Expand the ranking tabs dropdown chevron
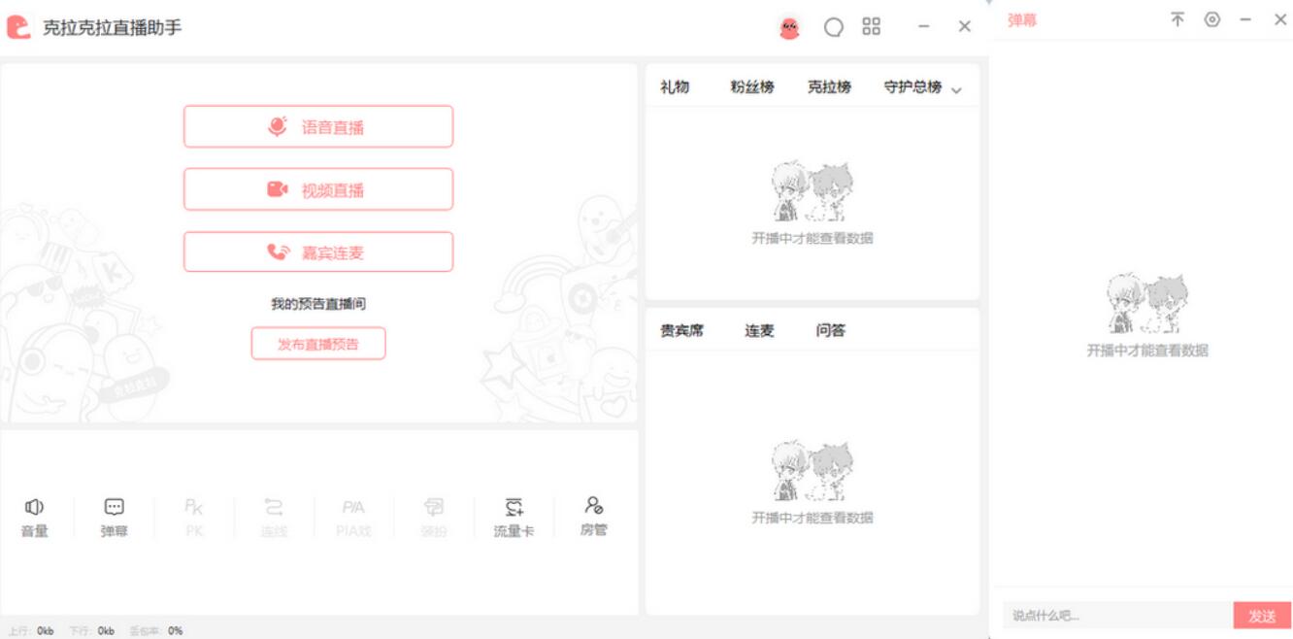1293x639 pixels. pyautogui.click(x=956, y=90)
